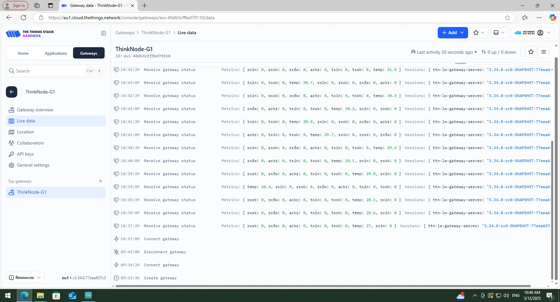
Task: Switch to the Home tab
Action: (x=23, y=53)
